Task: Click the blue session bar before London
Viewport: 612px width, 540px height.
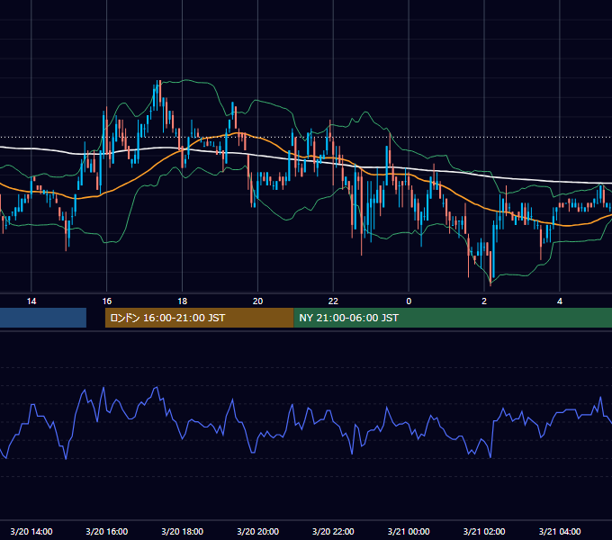Action: pos(43,318)
